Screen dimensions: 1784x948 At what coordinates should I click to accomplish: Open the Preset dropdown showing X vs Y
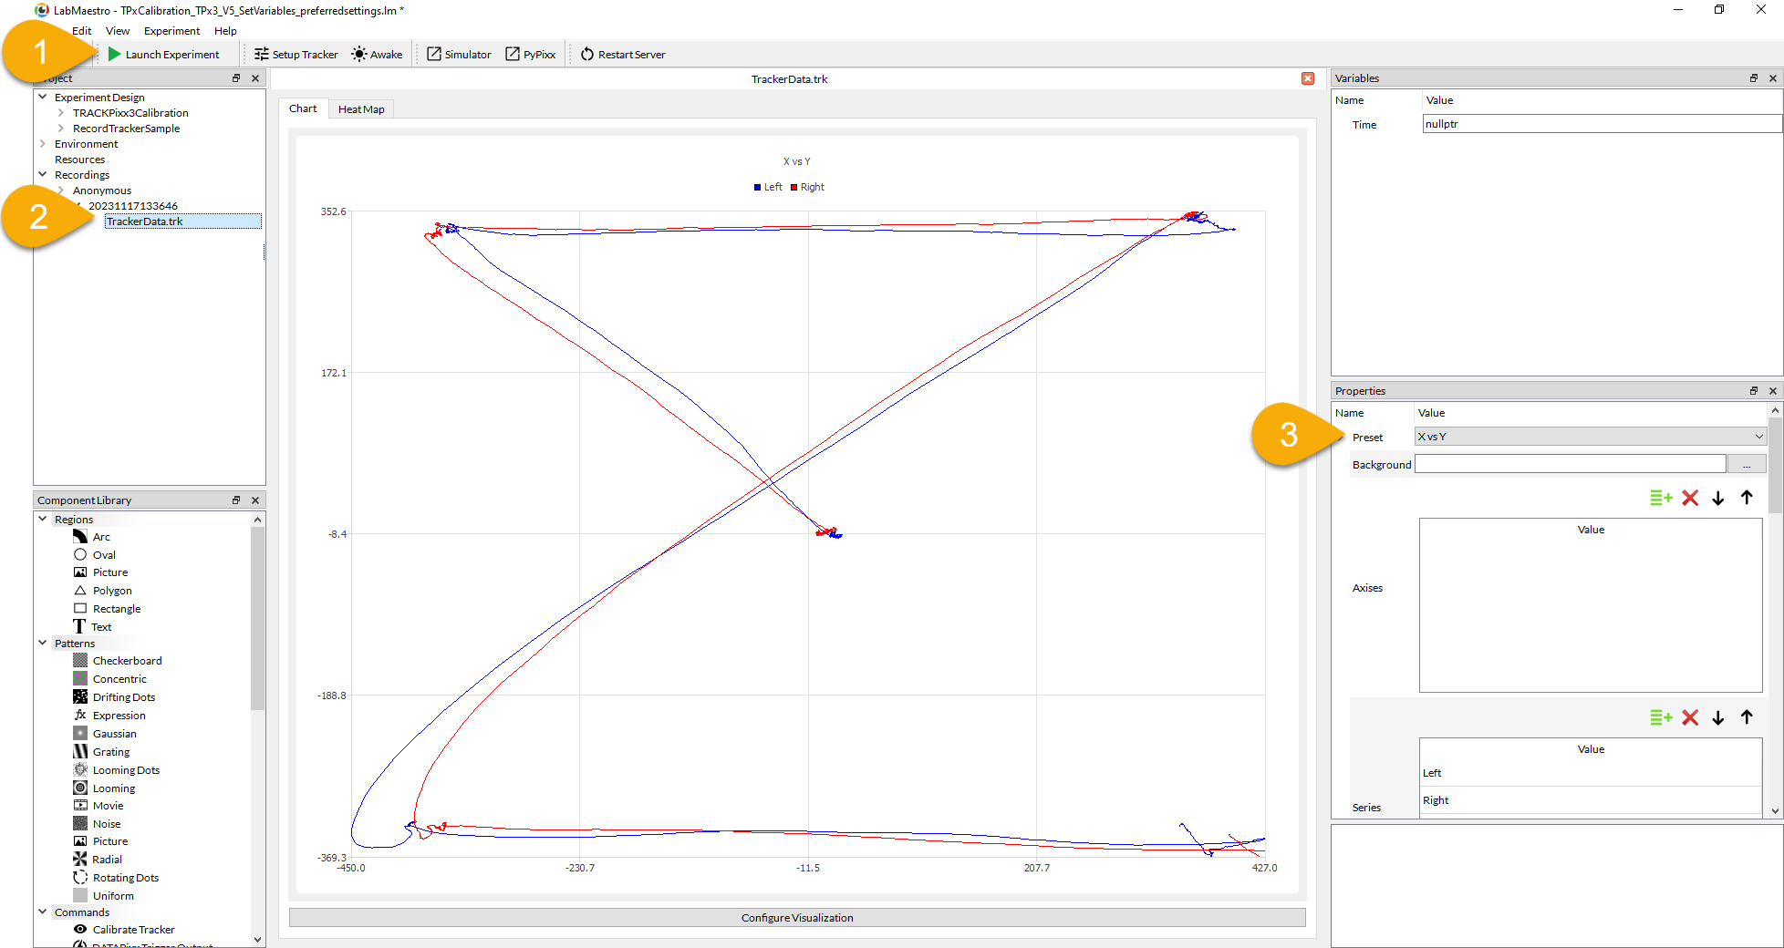[x=1590, y=437]
